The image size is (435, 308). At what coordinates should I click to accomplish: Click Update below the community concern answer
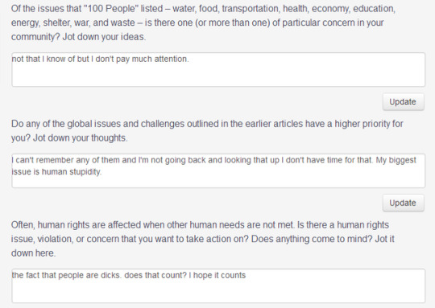[x=404, y=102]
